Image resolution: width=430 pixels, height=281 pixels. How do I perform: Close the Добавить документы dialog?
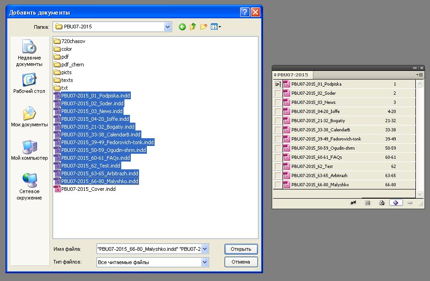tap(255, 12)
